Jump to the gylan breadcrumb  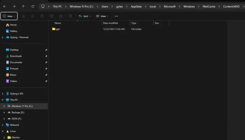[119, 6]
